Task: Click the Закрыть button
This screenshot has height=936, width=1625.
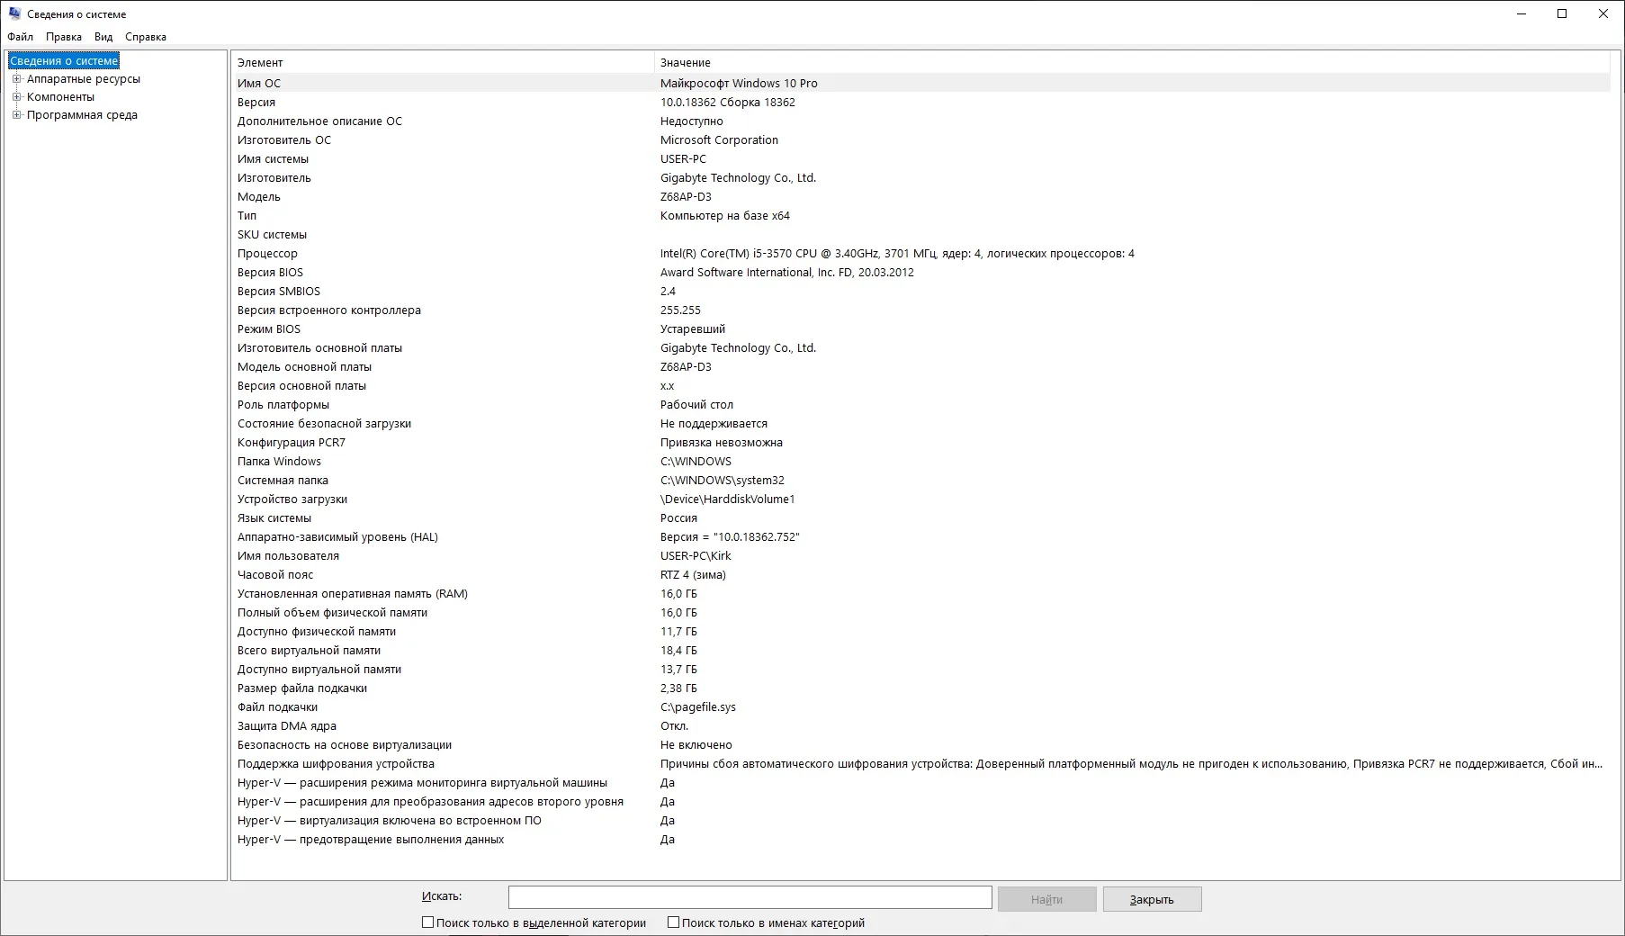Action: pos(1152,899)
